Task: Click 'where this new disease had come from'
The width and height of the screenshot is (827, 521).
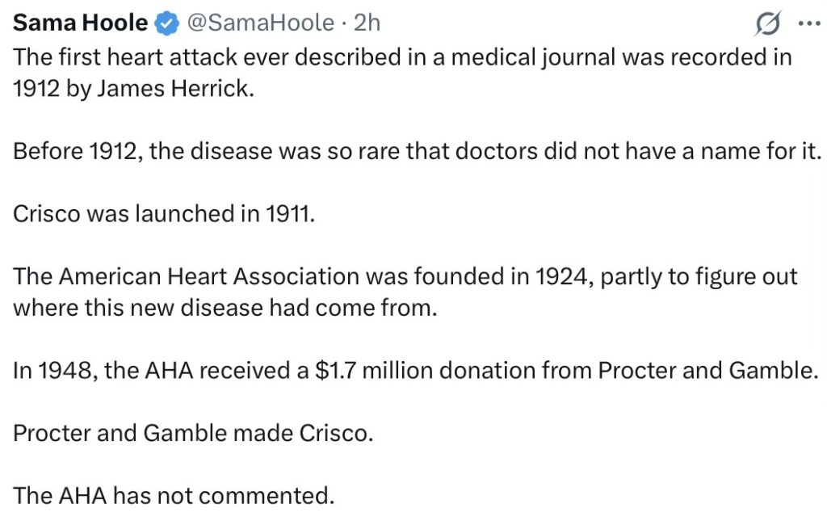Action: click(224, 308)
